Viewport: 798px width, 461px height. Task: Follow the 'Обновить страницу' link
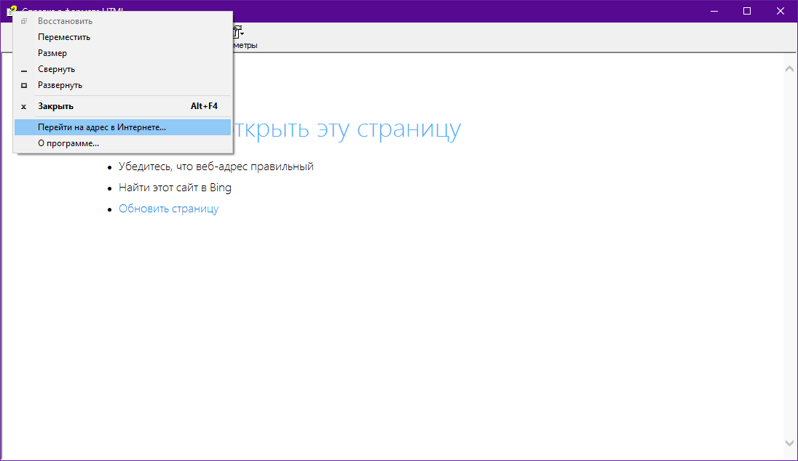point(168,209)
